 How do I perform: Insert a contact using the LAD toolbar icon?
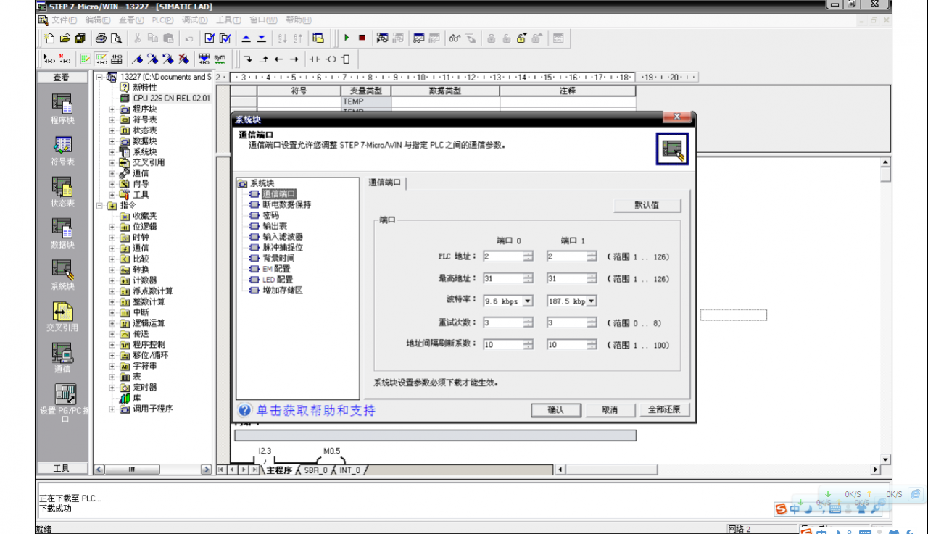pyautogui.click(x=315, y=59)
